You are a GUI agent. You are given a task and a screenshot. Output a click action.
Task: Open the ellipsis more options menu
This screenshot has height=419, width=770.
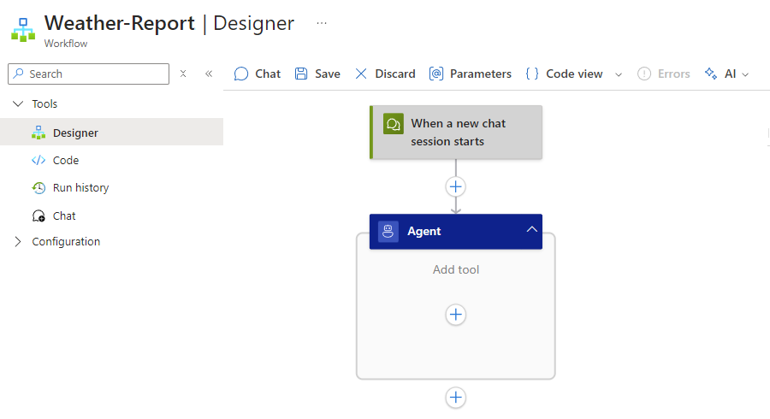(322, 23)
